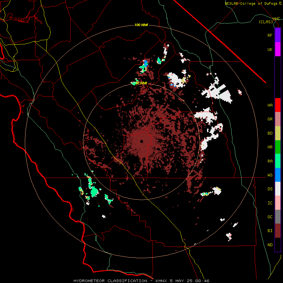This screenshot has width=283, height=283.
Task: Click the 'WS' legend label
Action: point(270,175)
